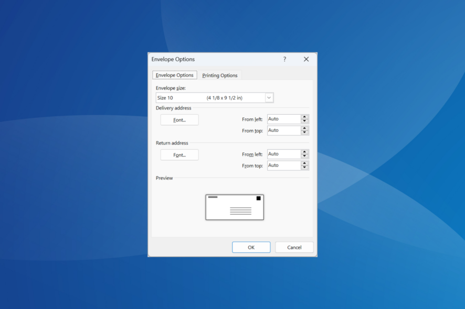This screenshot has height=309, width=465.
Task: Click Delivery address From left field
Action: (x=284, y=119)
